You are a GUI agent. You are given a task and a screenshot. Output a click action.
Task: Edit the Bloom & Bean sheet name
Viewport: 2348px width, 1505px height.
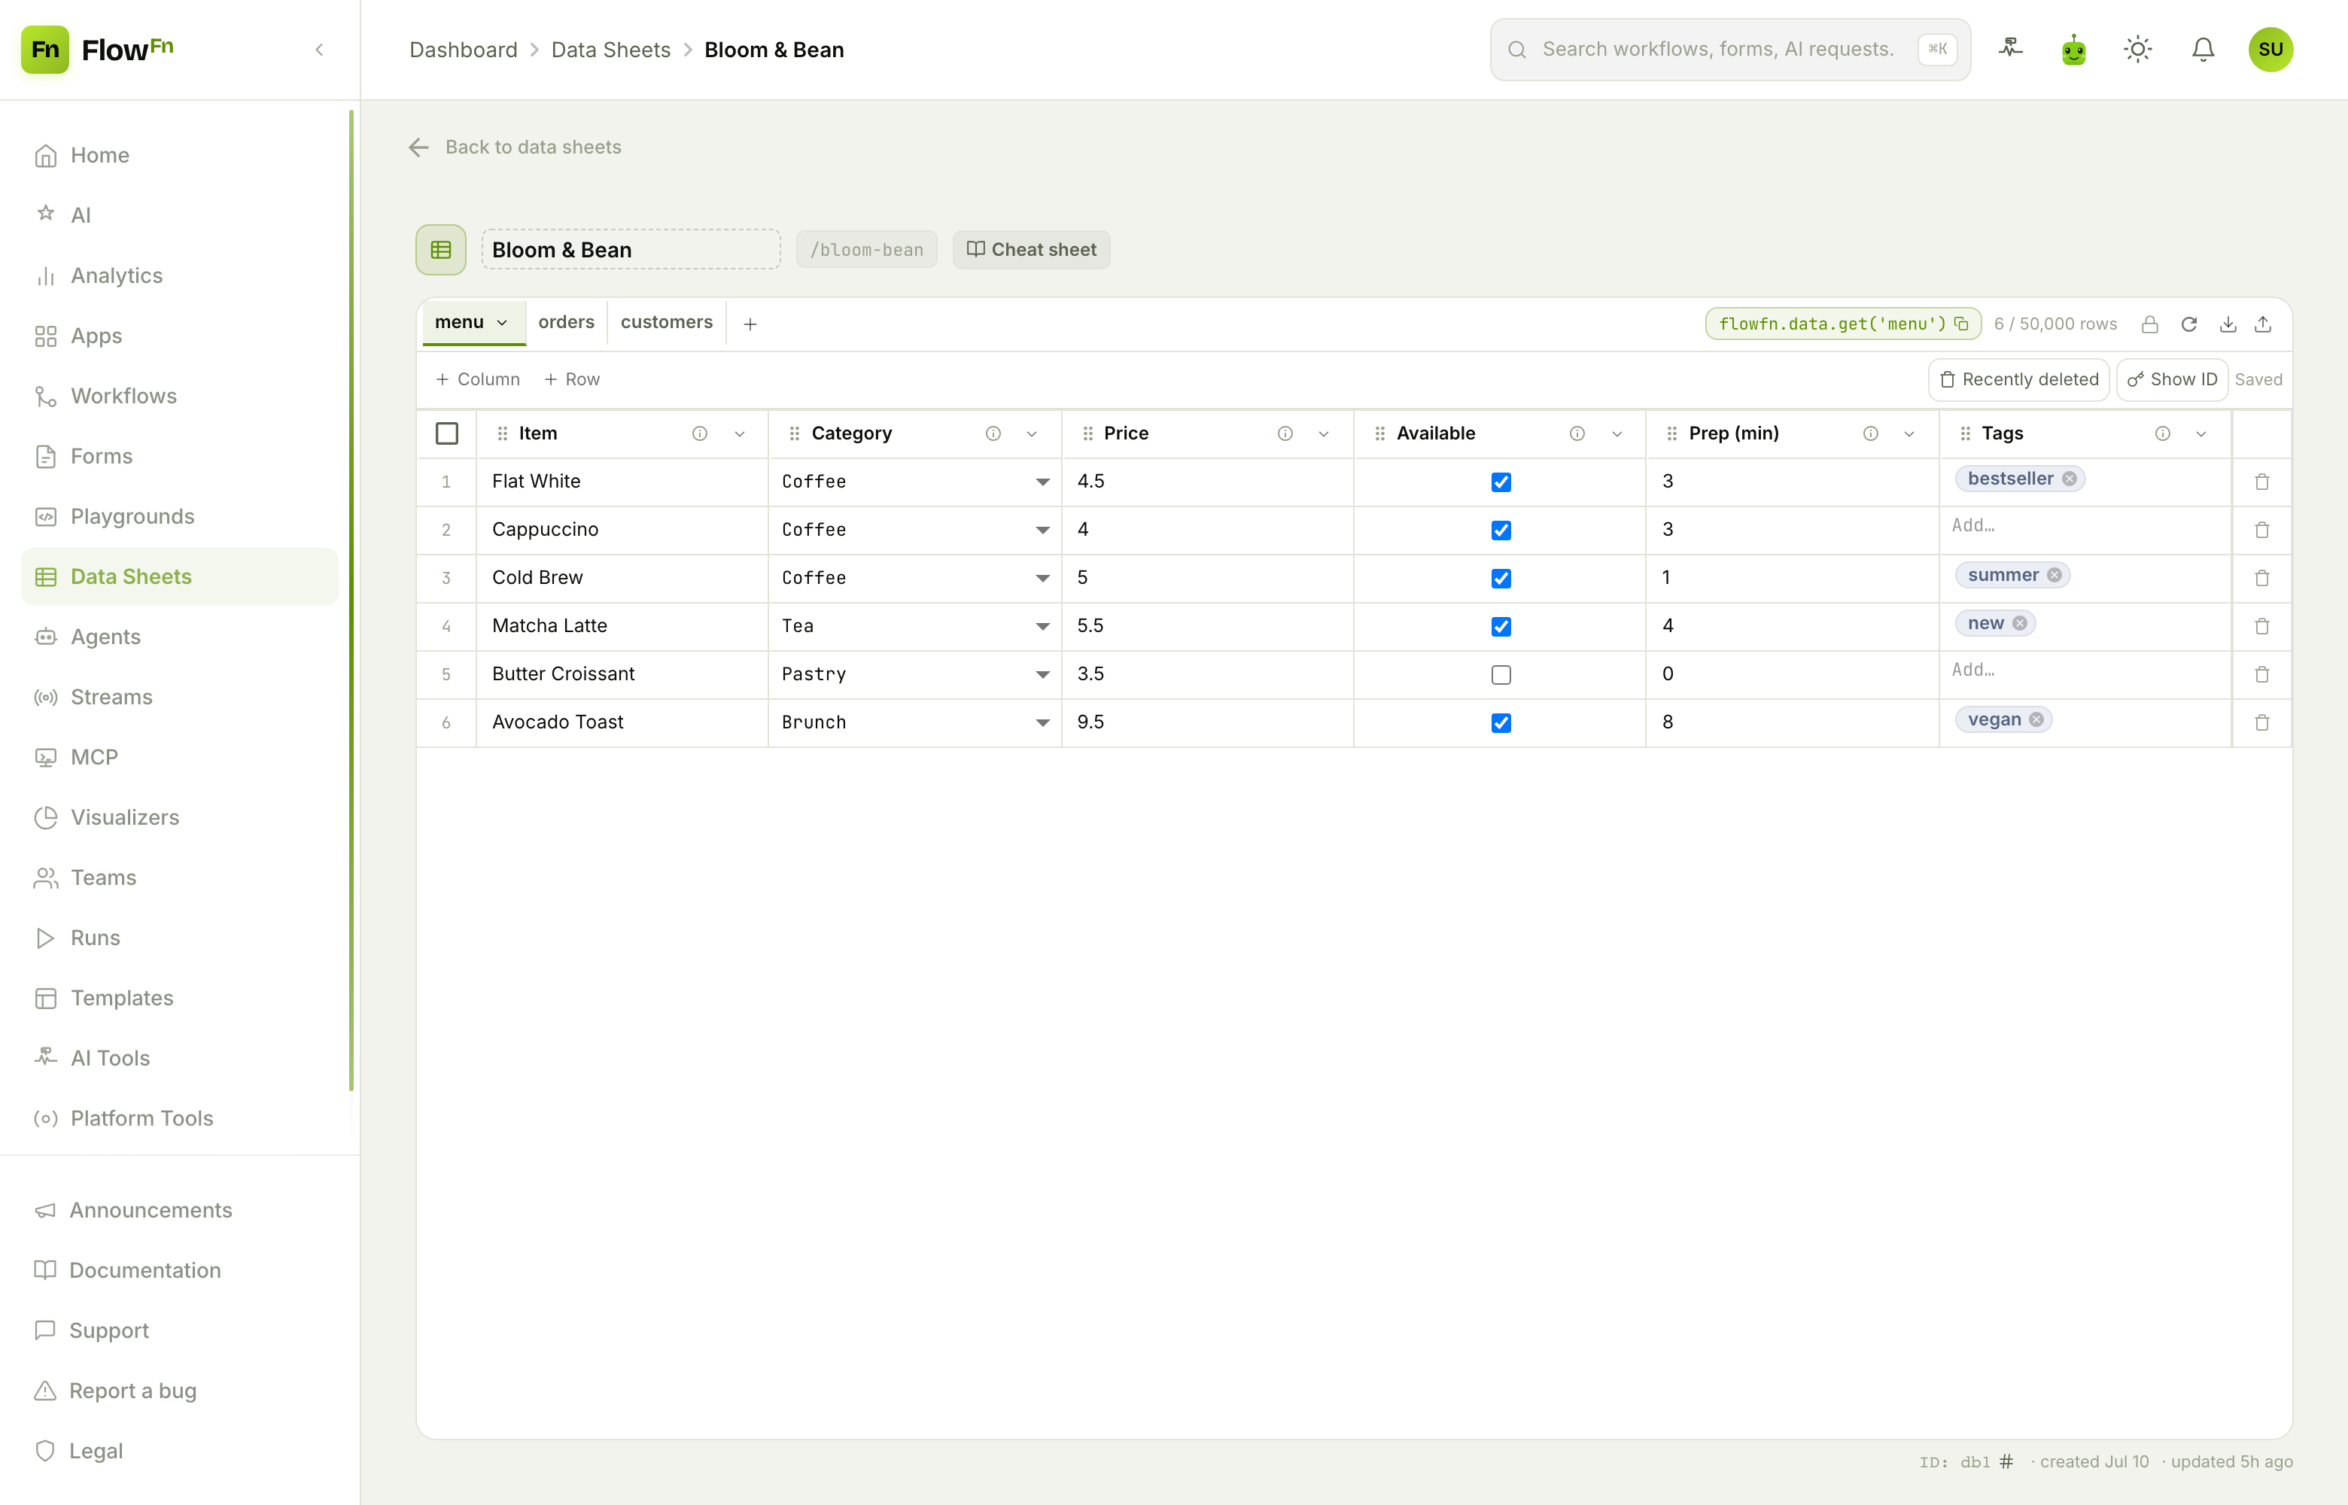coord(630,250)
